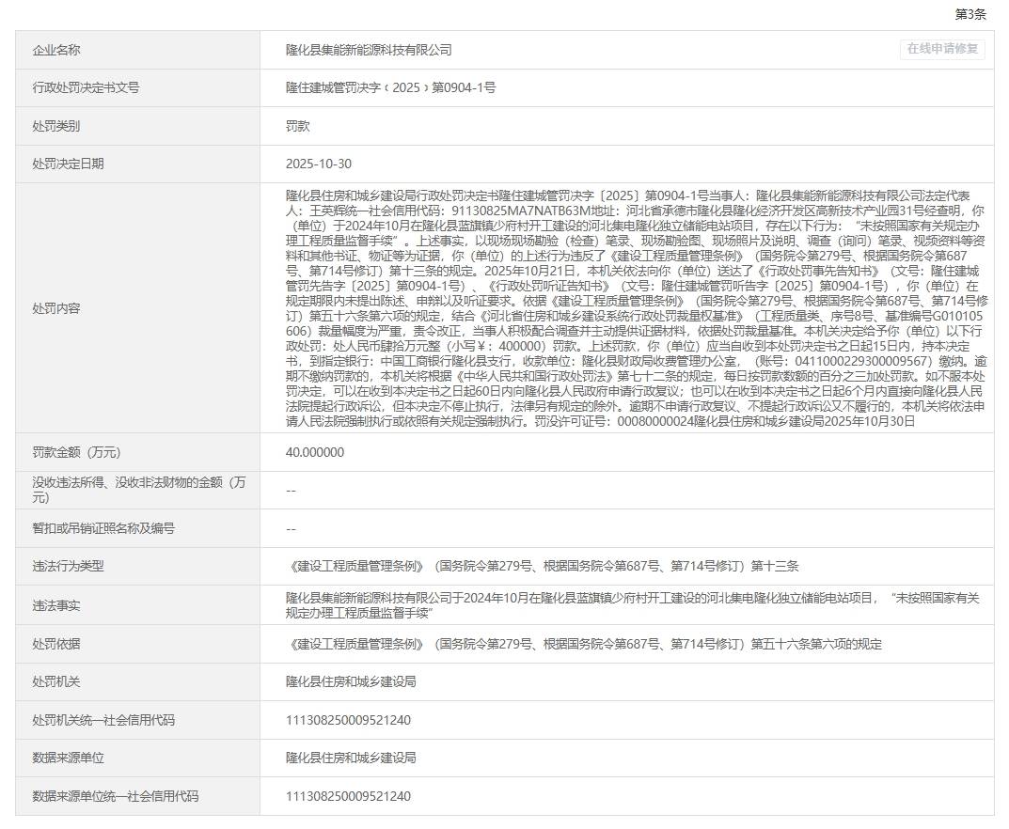Click the 处罚内容 row label

click(56, 308)
